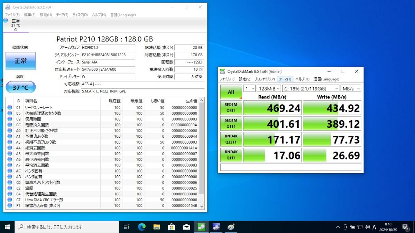This screenshot has height=233, width=415.
Task: Run RND4K Q32T1 test
Action: coord(231,139)
